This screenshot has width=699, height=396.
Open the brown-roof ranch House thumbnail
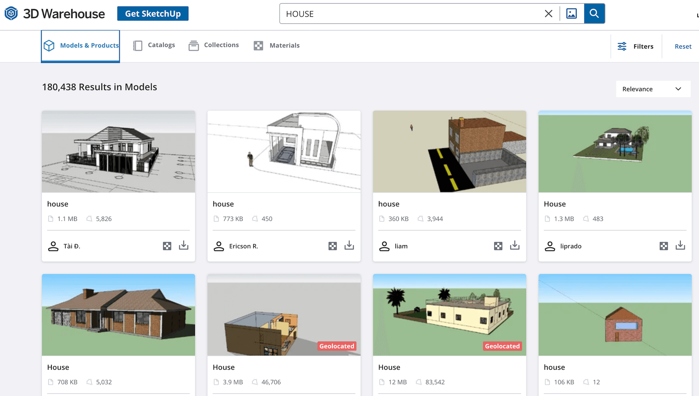[x=118, y=315]
